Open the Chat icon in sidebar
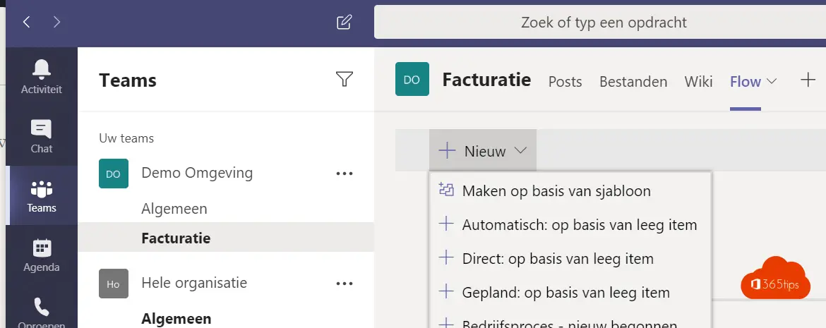This screenshot has width=826, height=328. pos(41,129)
